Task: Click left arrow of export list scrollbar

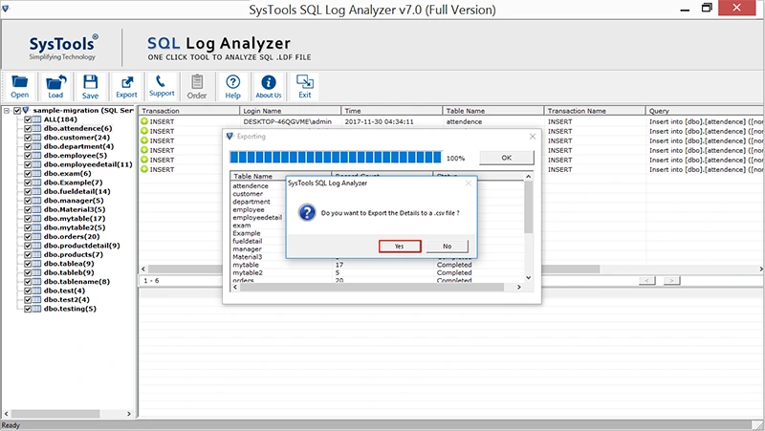Action: pyautogui.click(x=235, y=287)
